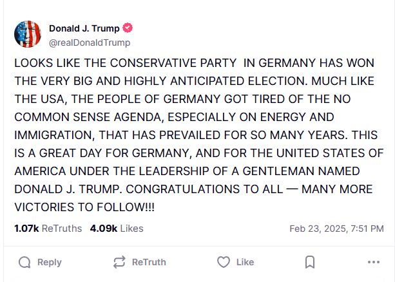Bookmark this post with the bookmark icon
This screenshot has height=282, width=395.
pos(309,262)
